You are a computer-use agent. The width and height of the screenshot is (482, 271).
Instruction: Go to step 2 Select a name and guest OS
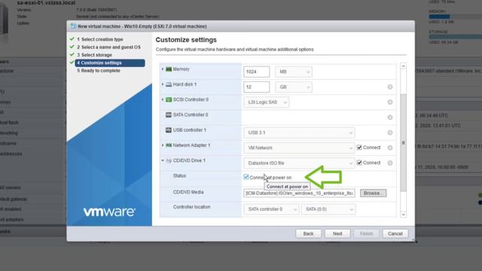(108, 47)
